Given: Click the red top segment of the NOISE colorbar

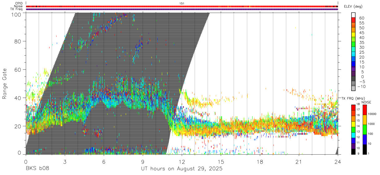Looking at the screenshot, I should tap(365, 110).
